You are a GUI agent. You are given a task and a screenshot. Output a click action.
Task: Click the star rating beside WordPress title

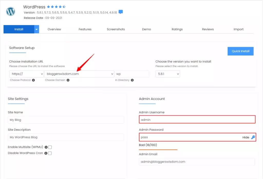click(56, 7)
